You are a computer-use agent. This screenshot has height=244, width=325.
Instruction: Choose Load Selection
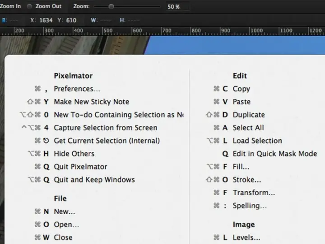tap(257, 141)
